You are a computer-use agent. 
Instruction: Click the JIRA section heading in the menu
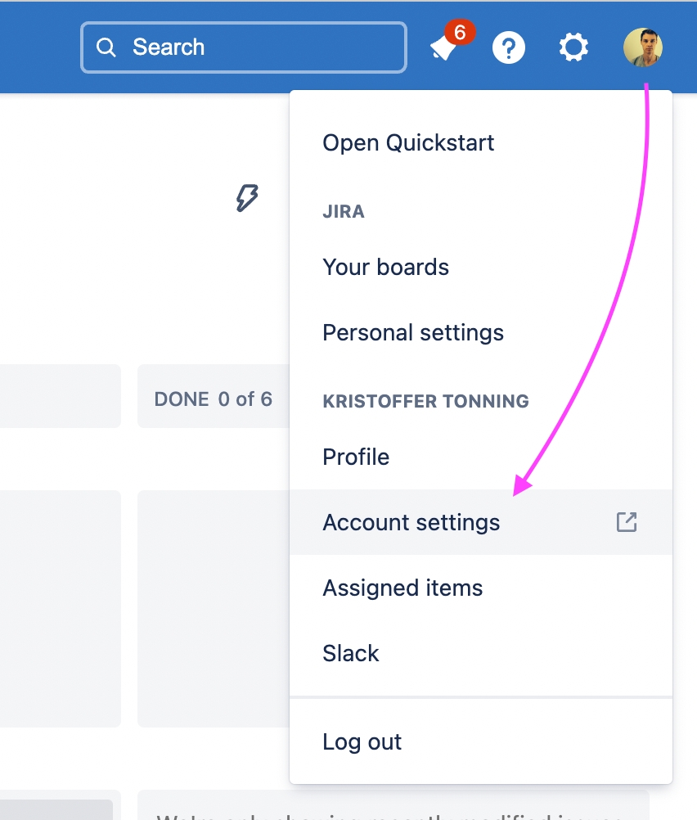(344, 211)
